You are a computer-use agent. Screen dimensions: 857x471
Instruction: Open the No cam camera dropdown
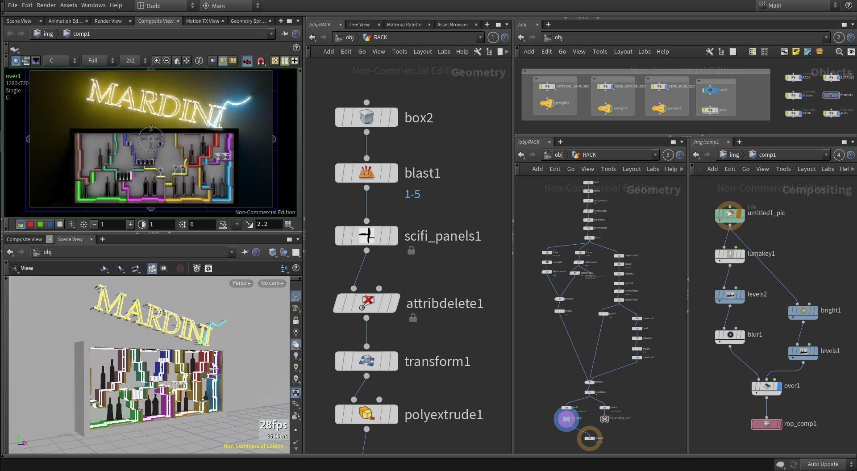[272, 283]
